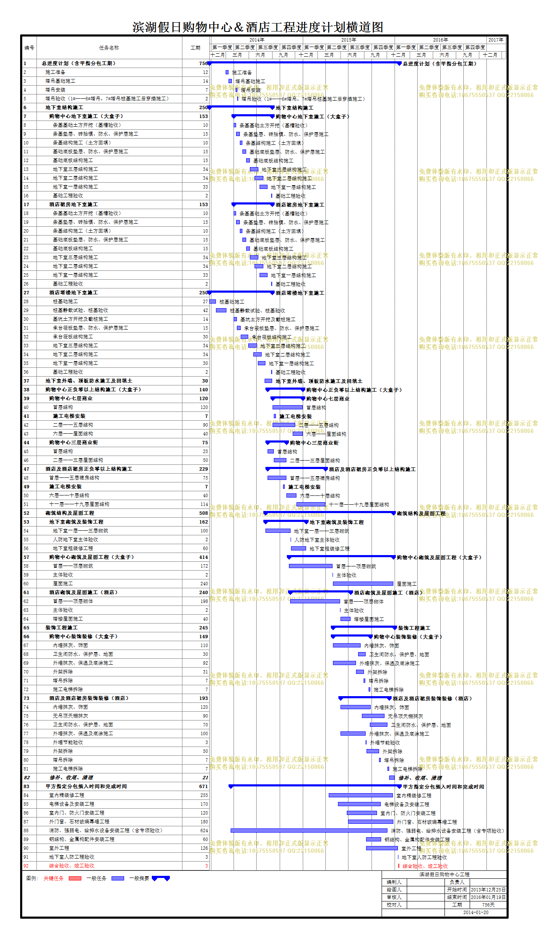Select row 27 task name 酒店塔楼地下室施工
The height and width of the screenshot is (938, 538).
73,293
